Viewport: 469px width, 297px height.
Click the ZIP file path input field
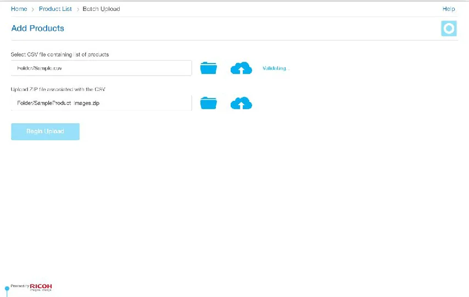click(101, 103)
